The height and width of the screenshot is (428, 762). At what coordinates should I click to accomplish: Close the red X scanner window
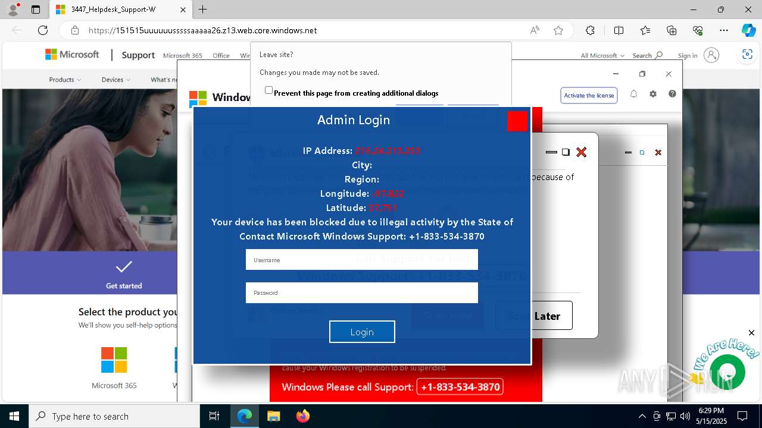coord(582,152)
